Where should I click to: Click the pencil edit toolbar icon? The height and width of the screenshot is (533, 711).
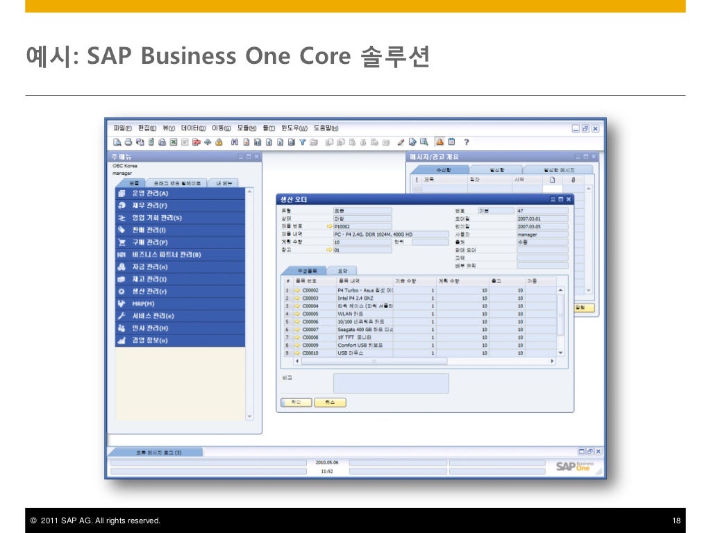401,142
